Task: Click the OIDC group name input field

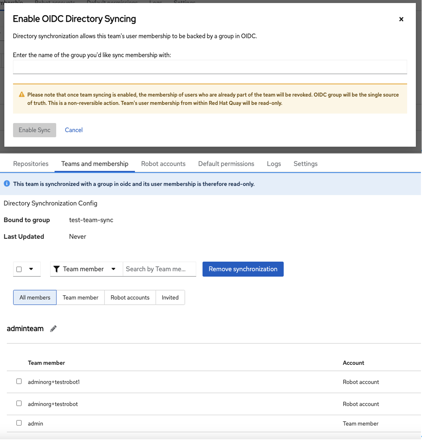Action: pyautogui.click(x=210, y=67)
